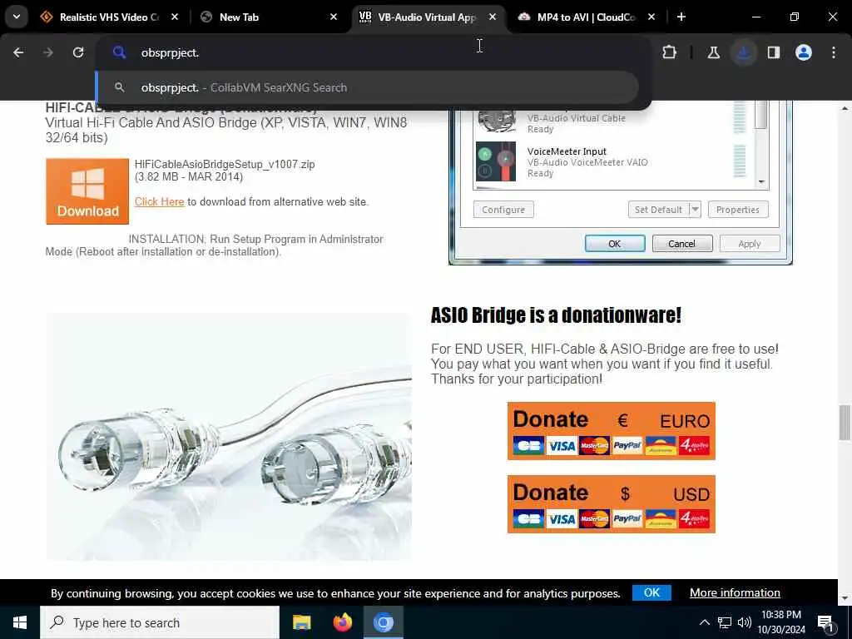Click PayPal logo on EURO donate banner
852x639 pixels.
(x=627, y=446)
